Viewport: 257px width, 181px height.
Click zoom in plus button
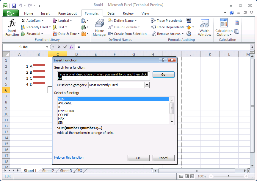[246, 176]
